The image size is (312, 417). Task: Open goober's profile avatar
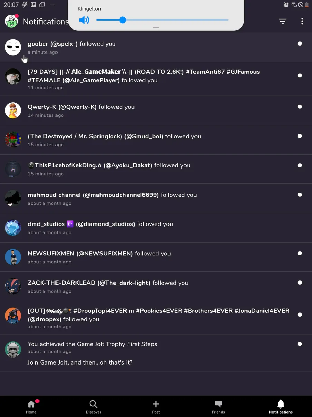[13, 47]
